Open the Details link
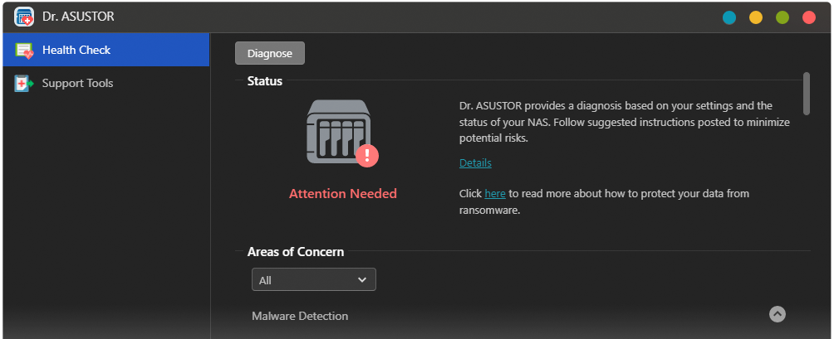Screen dimensions: 834x339 (x=475, y=163)
